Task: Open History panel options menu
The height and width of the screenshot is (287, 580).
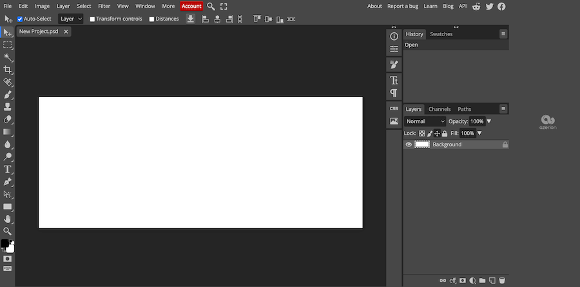Action: (503, 34)
